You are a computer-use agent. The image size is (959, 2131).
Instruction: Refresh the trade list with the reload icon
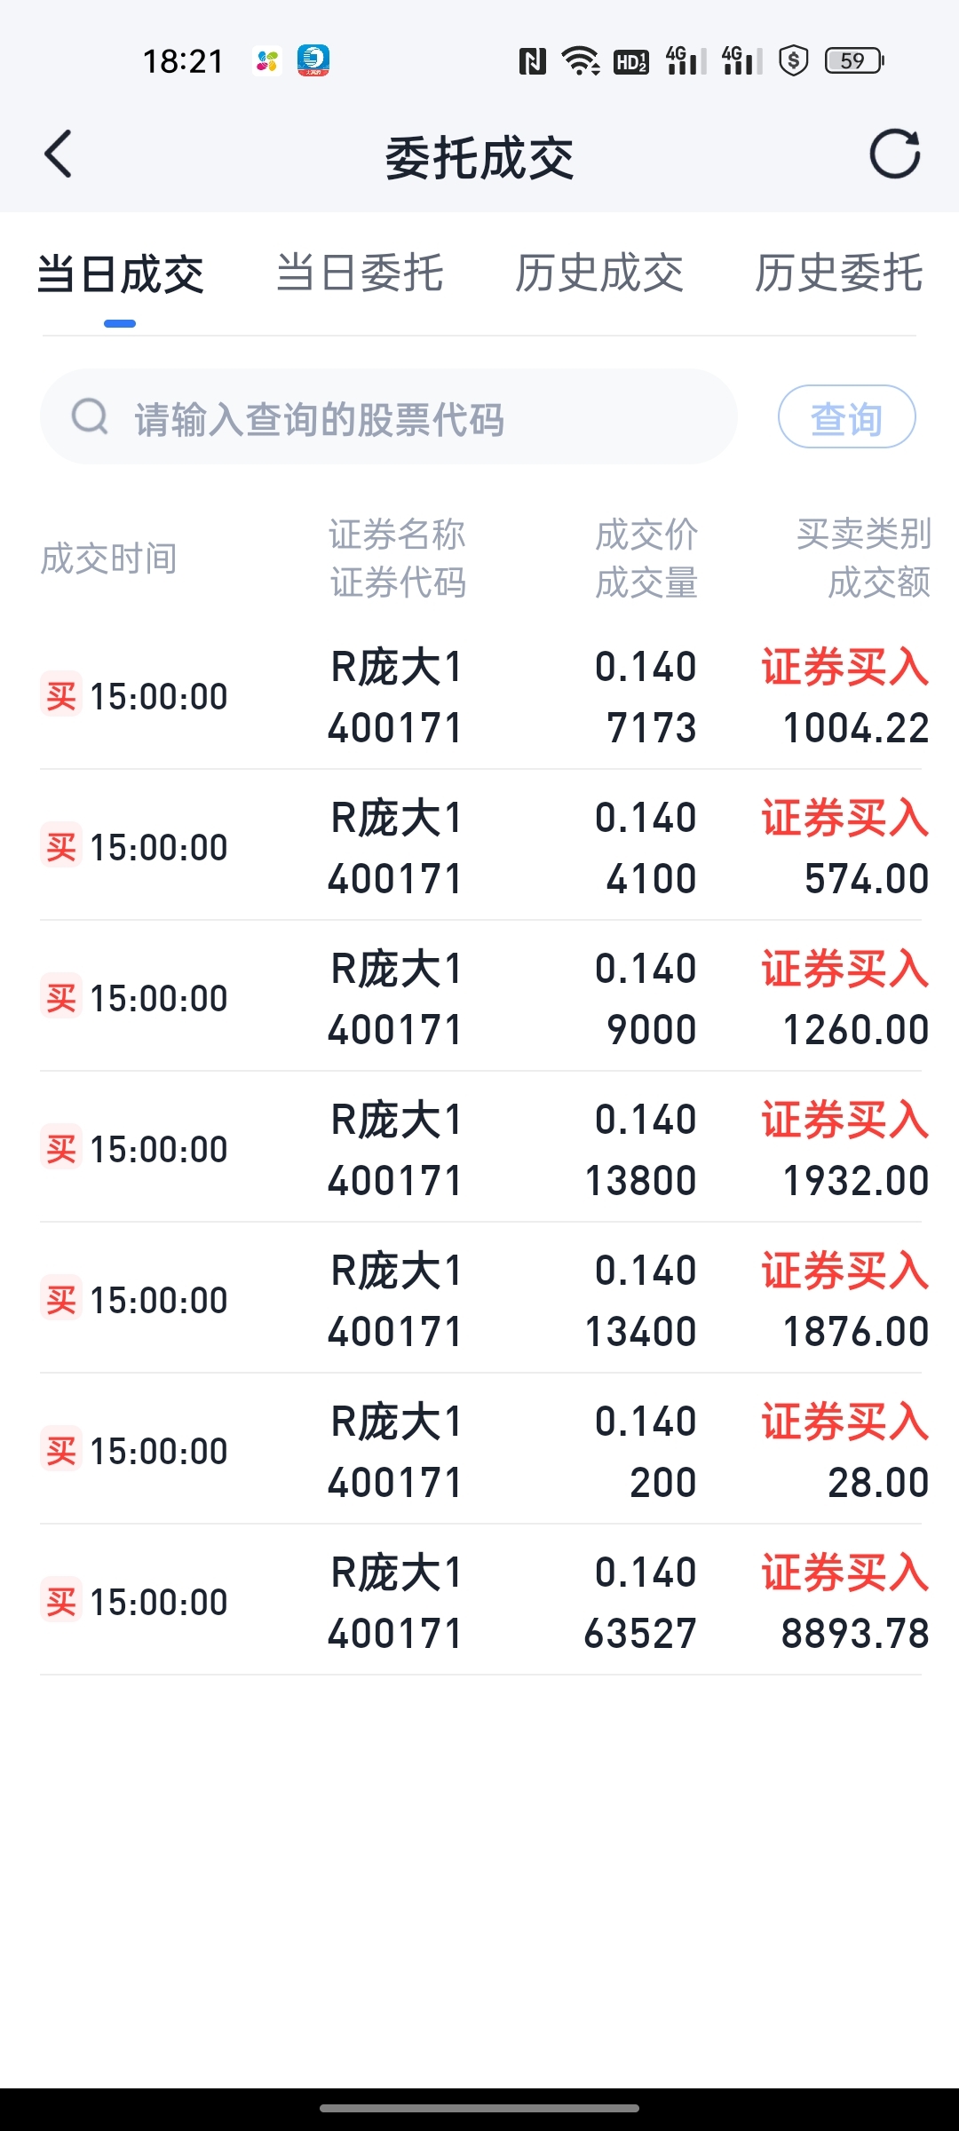click(894, 154)
